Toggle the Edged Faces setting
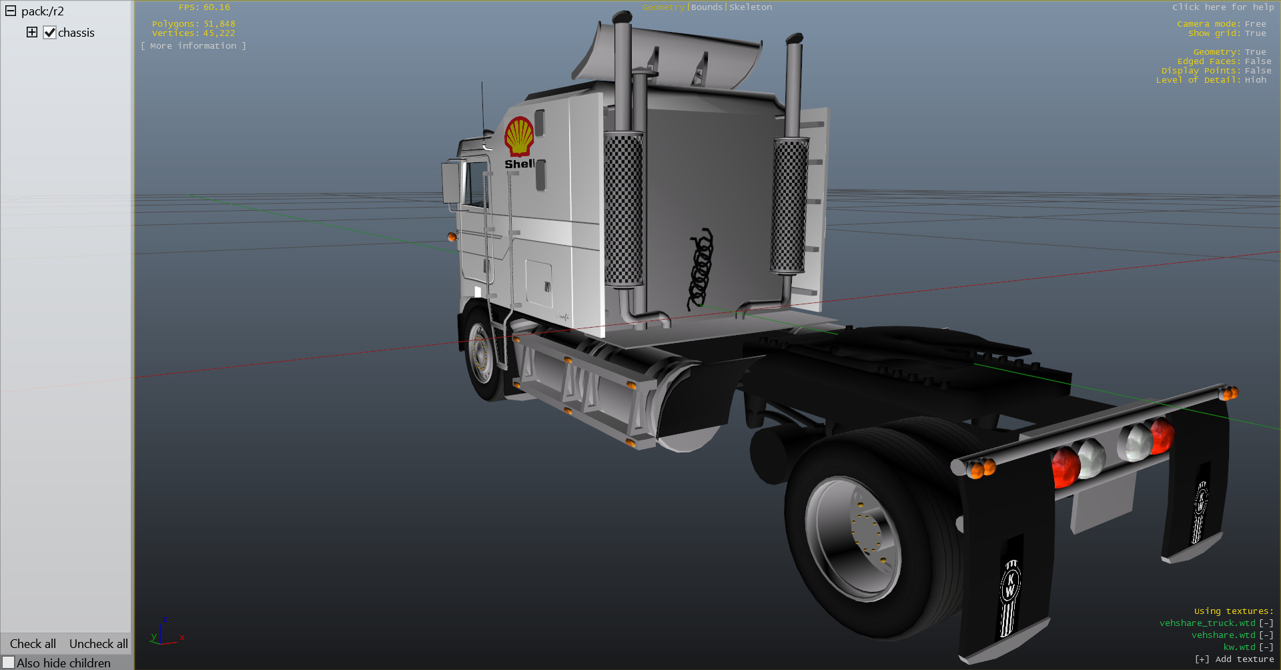Viewport: 1281px width, 670px height. click(1224, 61)
